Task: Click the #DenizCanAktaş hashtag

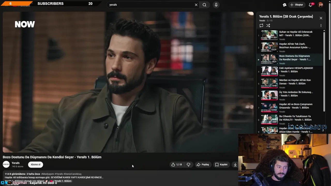Action: point(72,174)
